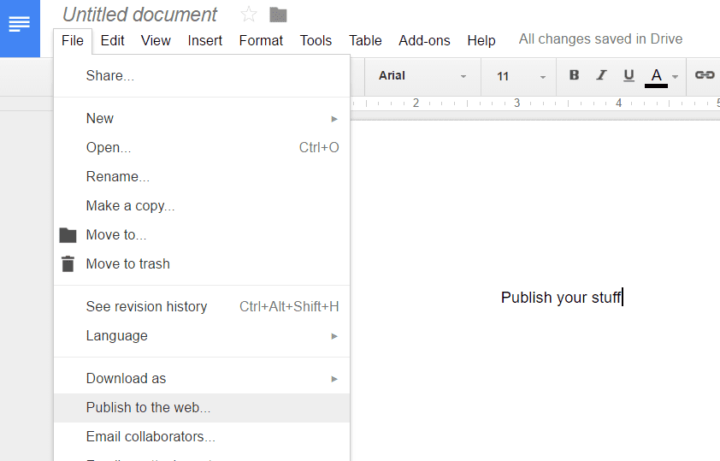Choose Publish to the web...
The height and width of the screenshot is (461, 720).
tap(202, 408)
